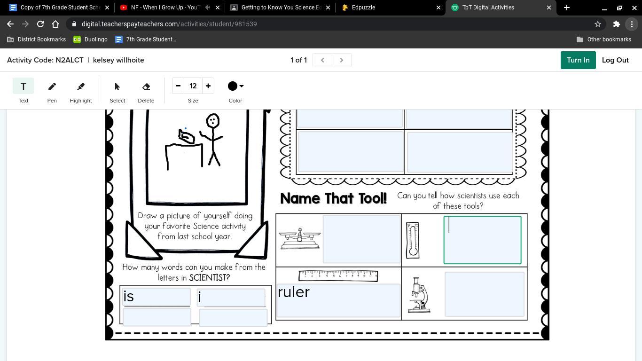642x361 pixels.
Task: Increase text size with plus button
Action: click(208, 86)
